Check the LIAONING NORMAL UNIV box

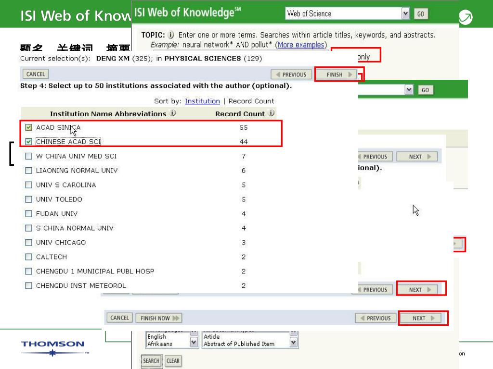pyautogui.click(x=28, y=171)
